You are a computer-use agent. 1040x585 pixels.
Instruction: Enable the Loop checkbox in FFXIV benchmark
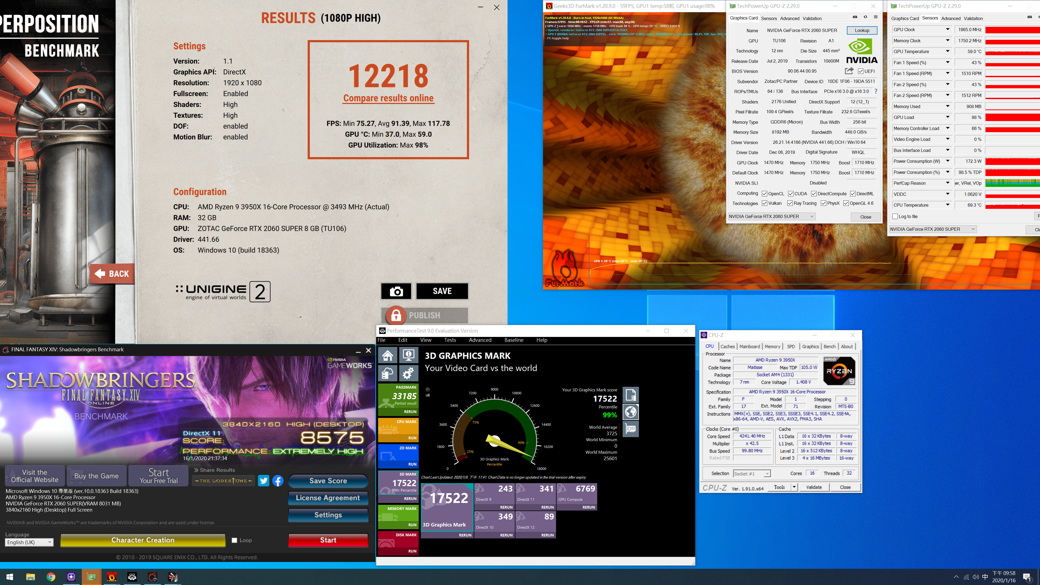234,540
